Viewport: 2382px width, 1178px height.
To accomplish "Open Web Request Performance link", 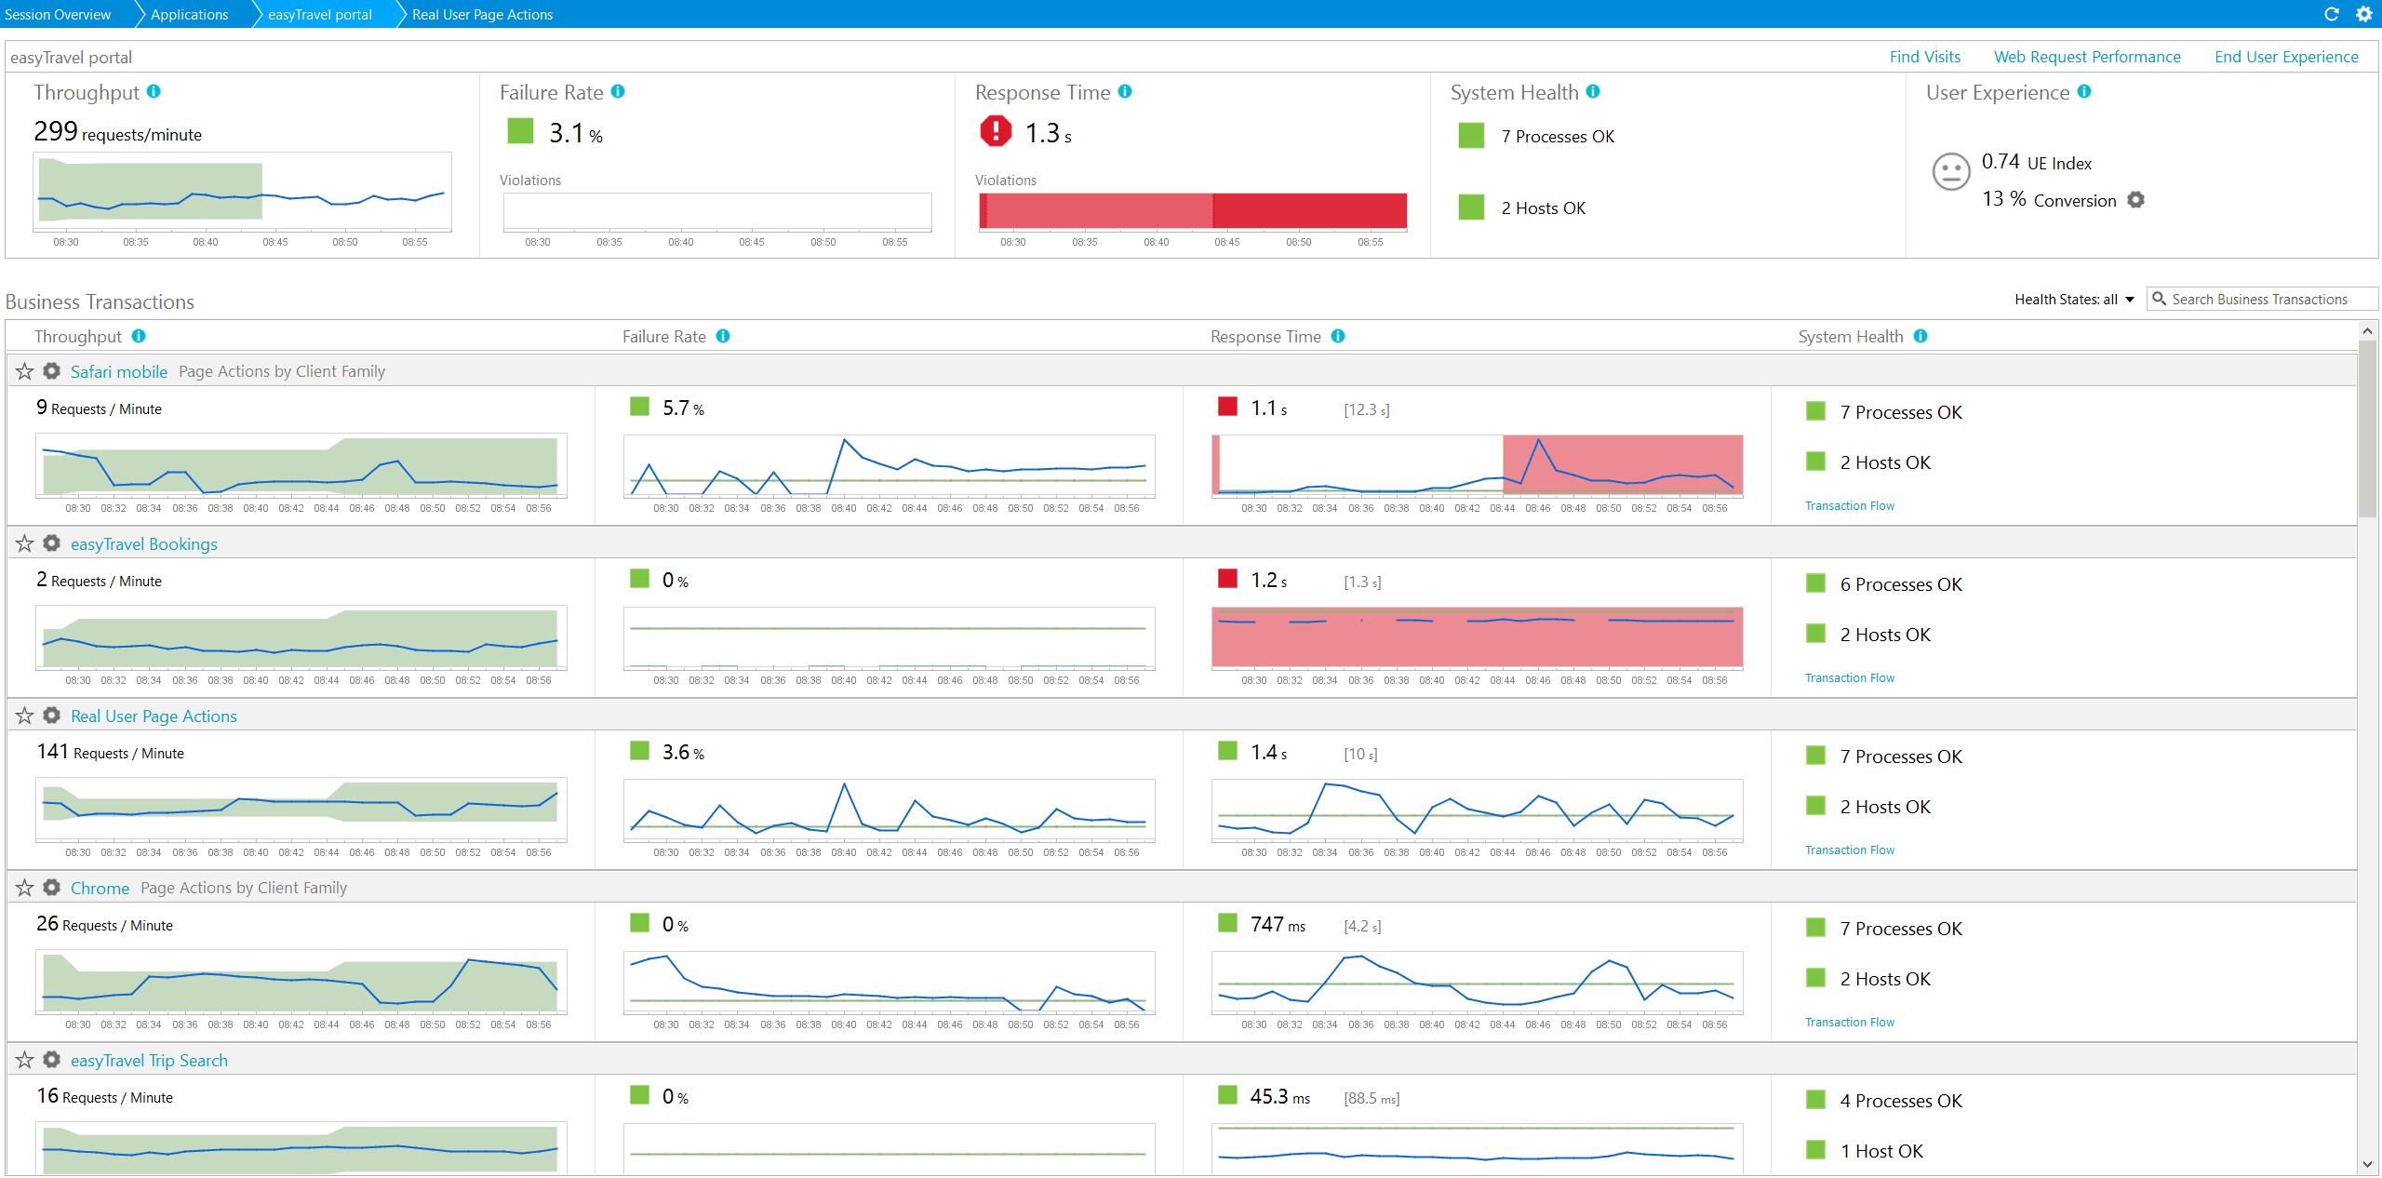I will pyautogui.click(x=2087, y=57).
